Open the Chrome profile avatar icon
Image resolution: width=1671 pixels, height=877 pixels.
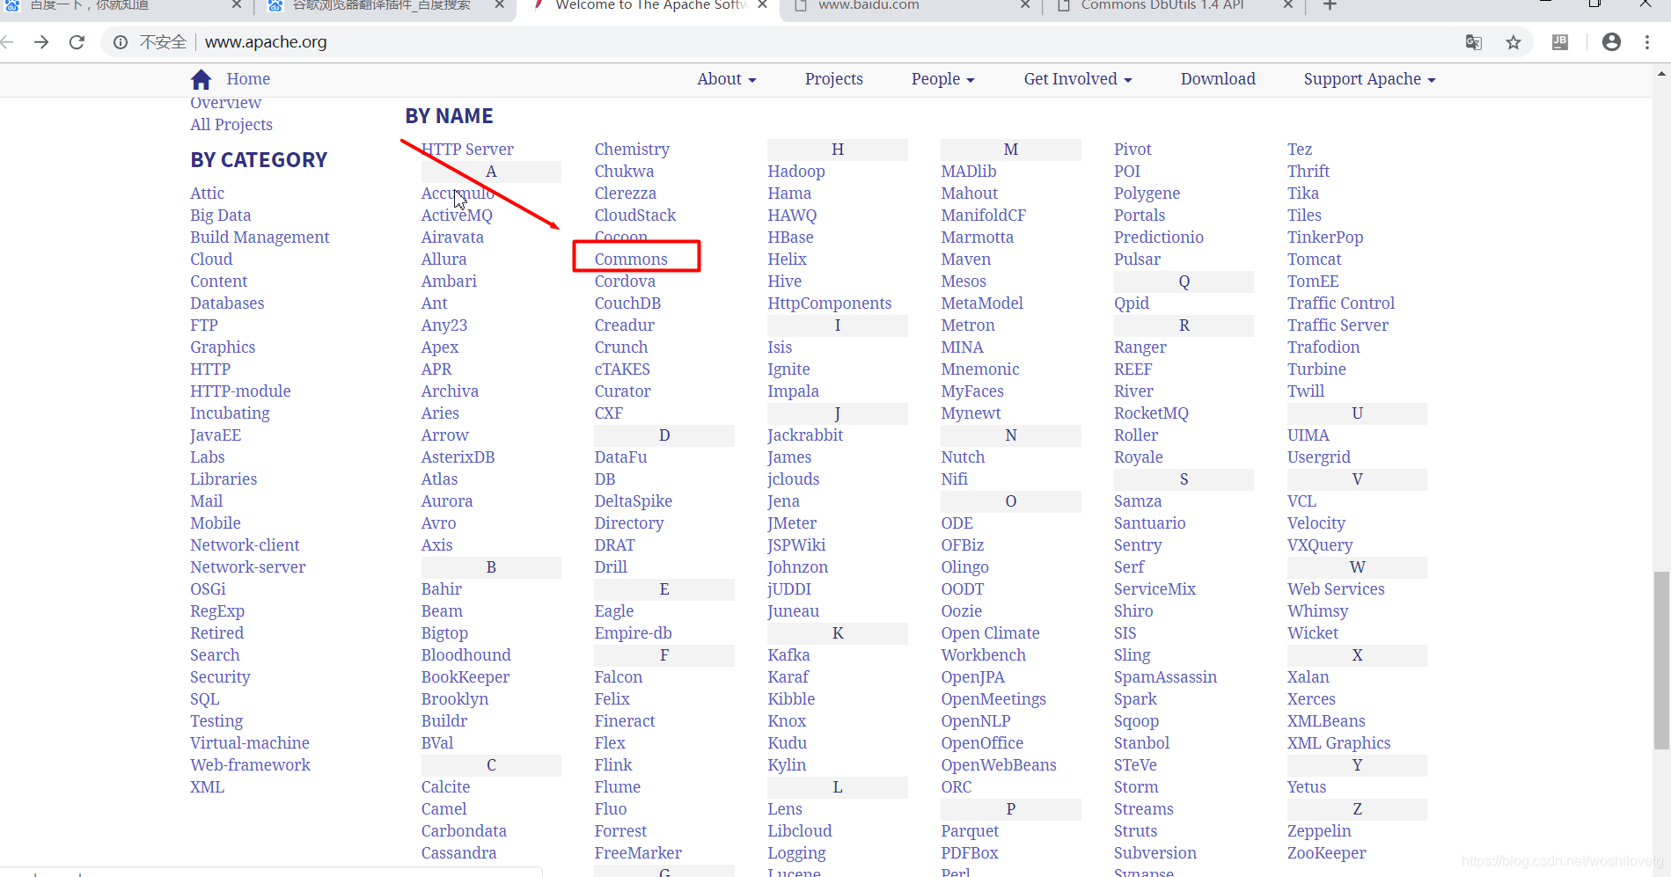pos(1611,42)
